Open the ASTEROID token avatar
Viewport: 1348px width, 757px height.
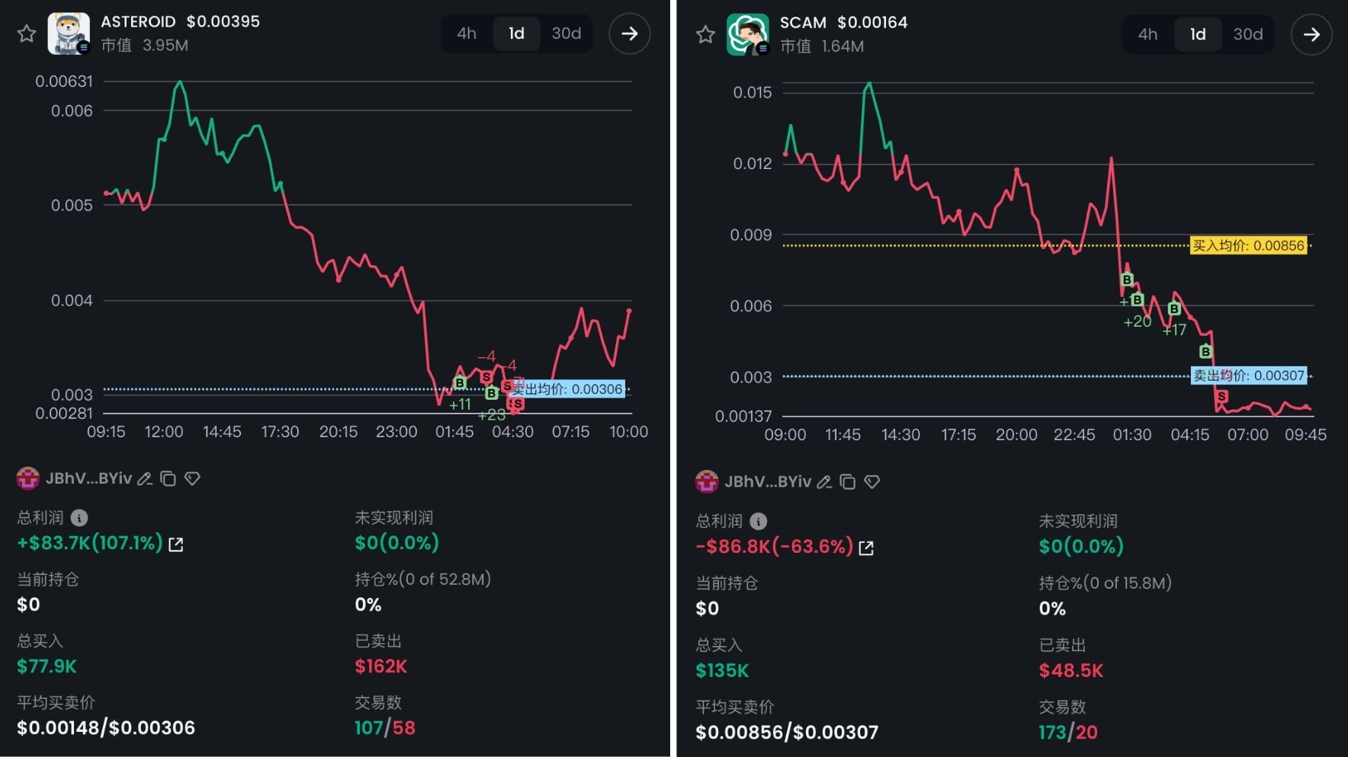69,34
